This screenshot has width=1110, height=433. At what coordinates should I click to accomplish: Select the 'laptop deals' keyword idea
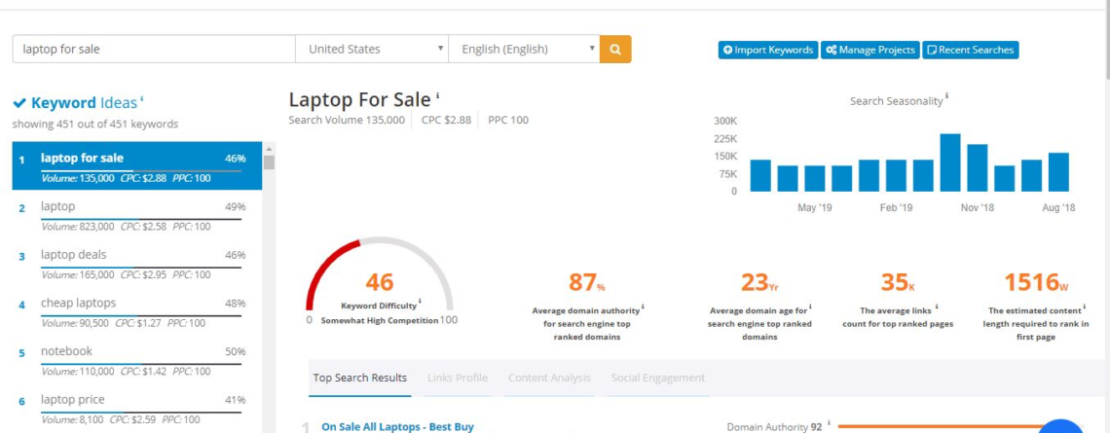click(x=74, y=255)
